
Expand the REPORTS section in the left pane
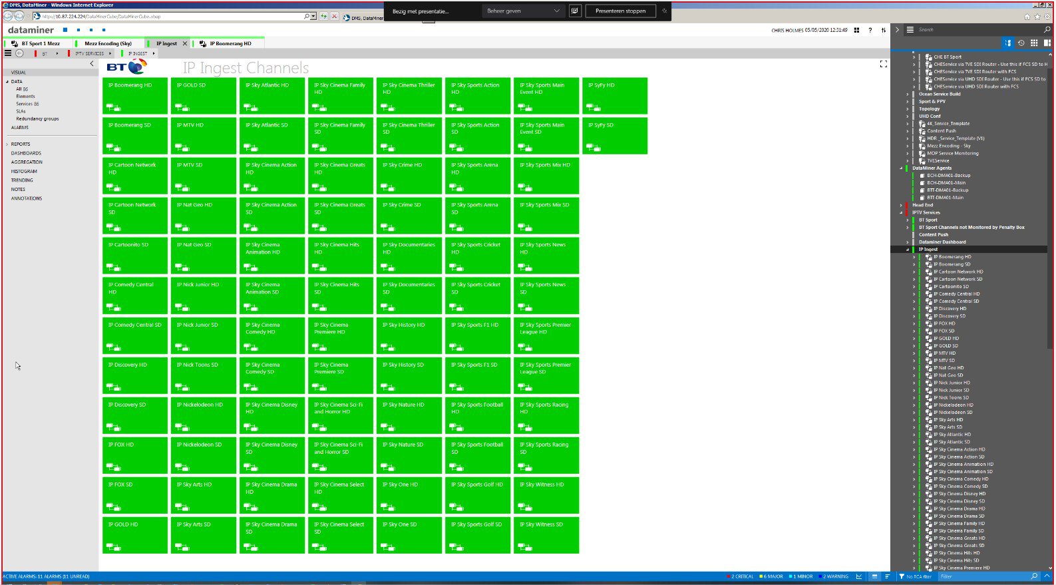point(7,144)
